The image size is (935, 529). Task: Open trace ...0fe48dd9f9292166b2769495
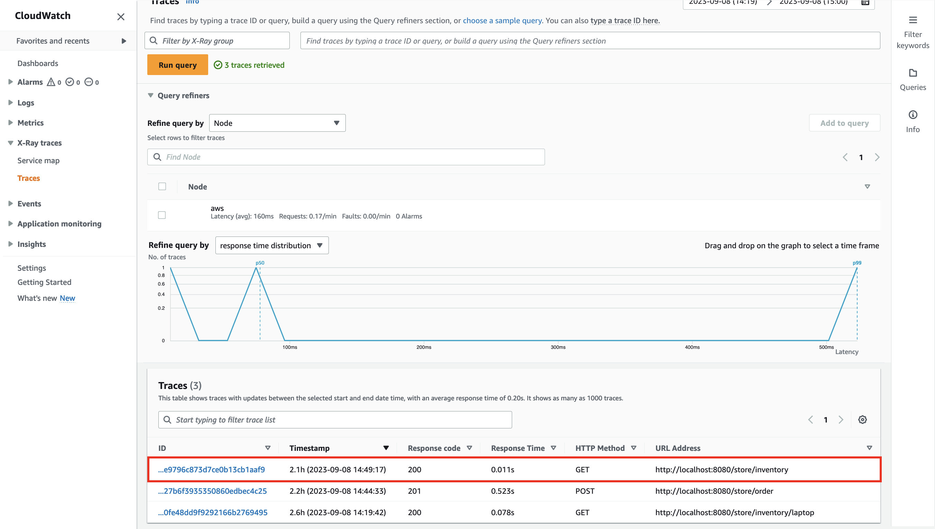click(213, 512)
